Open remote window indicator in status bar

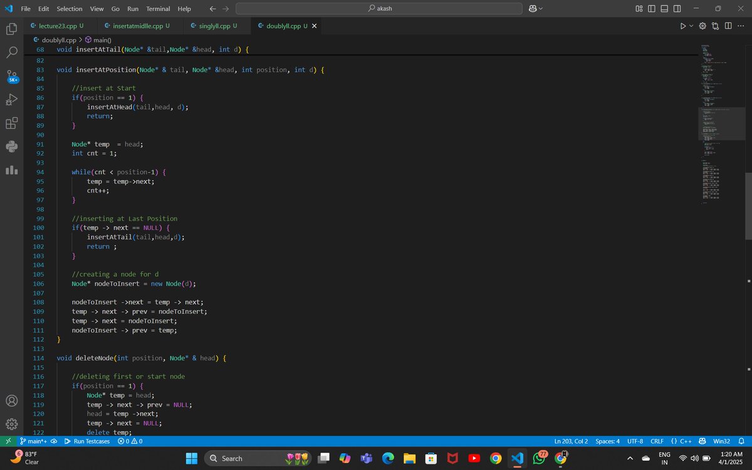click(x=8, y=441)
